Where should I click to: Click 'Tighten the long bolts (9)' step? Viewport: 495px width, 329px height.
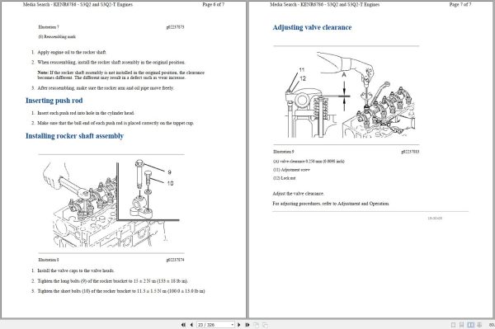[x=113, y=280]
